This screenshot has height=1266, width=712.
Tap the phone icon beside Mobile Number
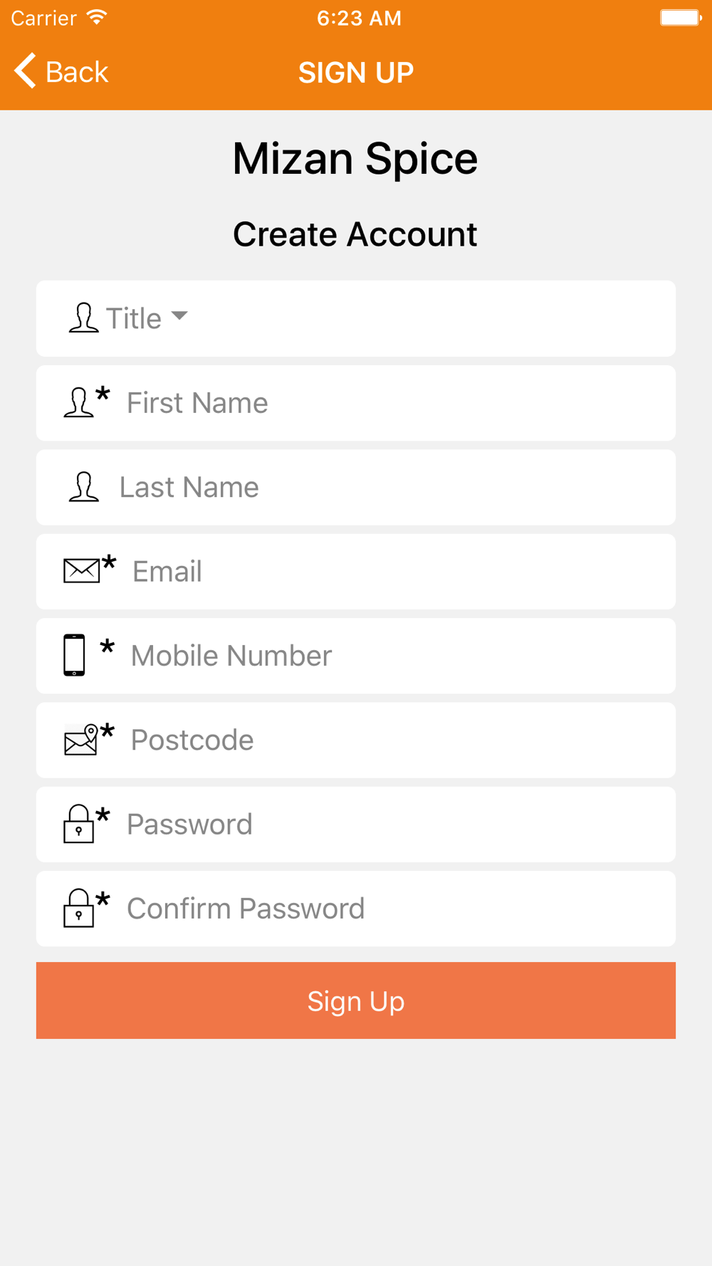pos(74,655)
